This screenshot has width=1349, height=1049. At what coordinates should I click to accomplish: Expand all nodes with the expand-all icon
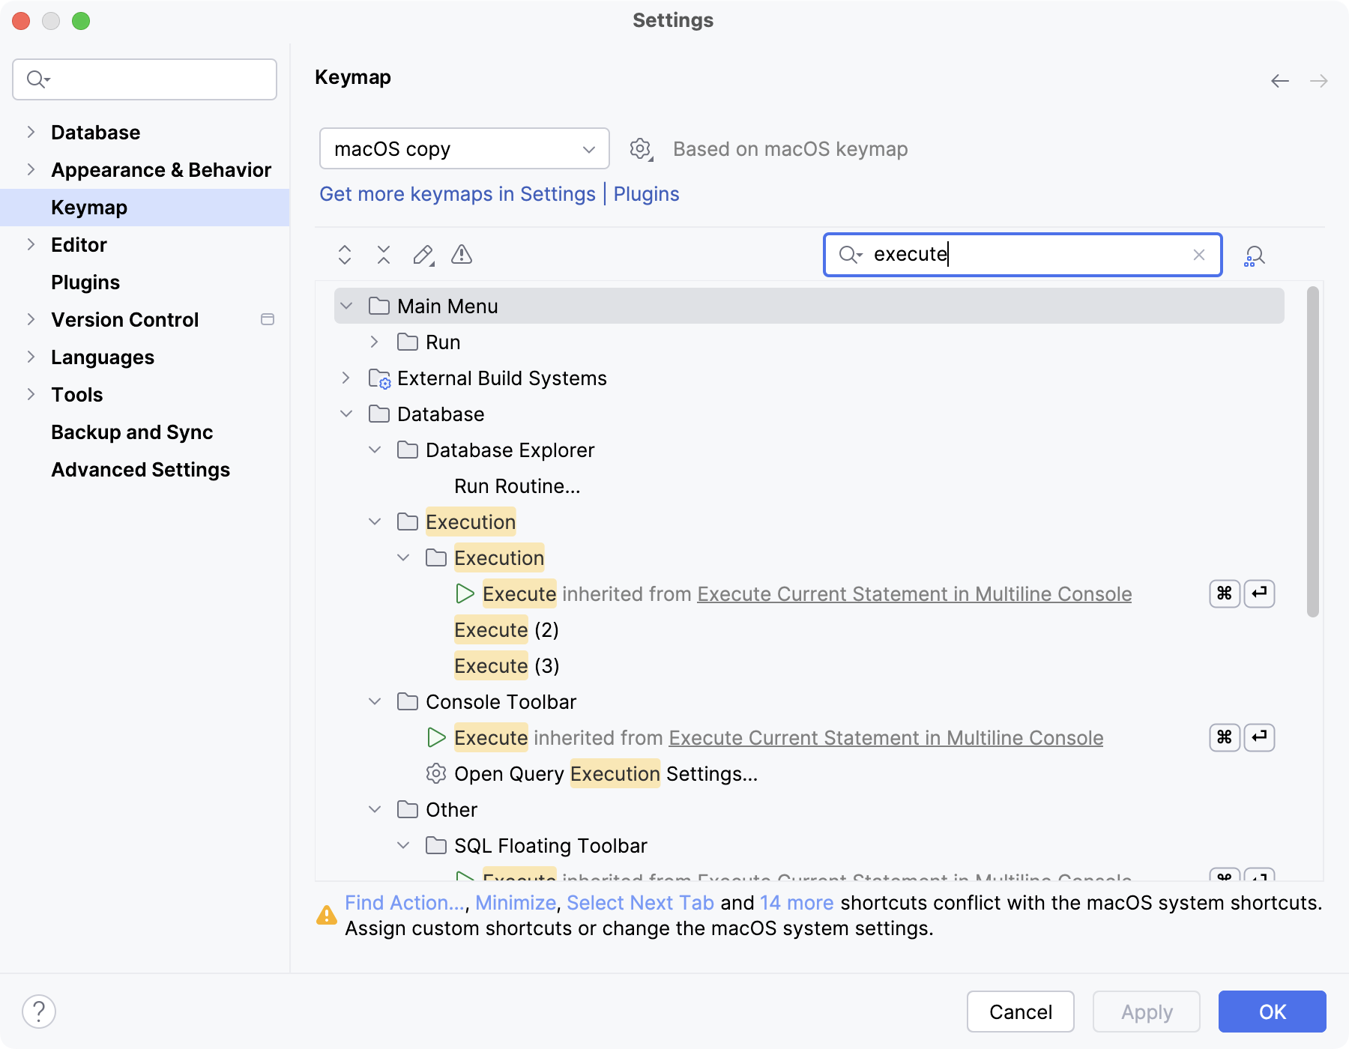[345, 256]
